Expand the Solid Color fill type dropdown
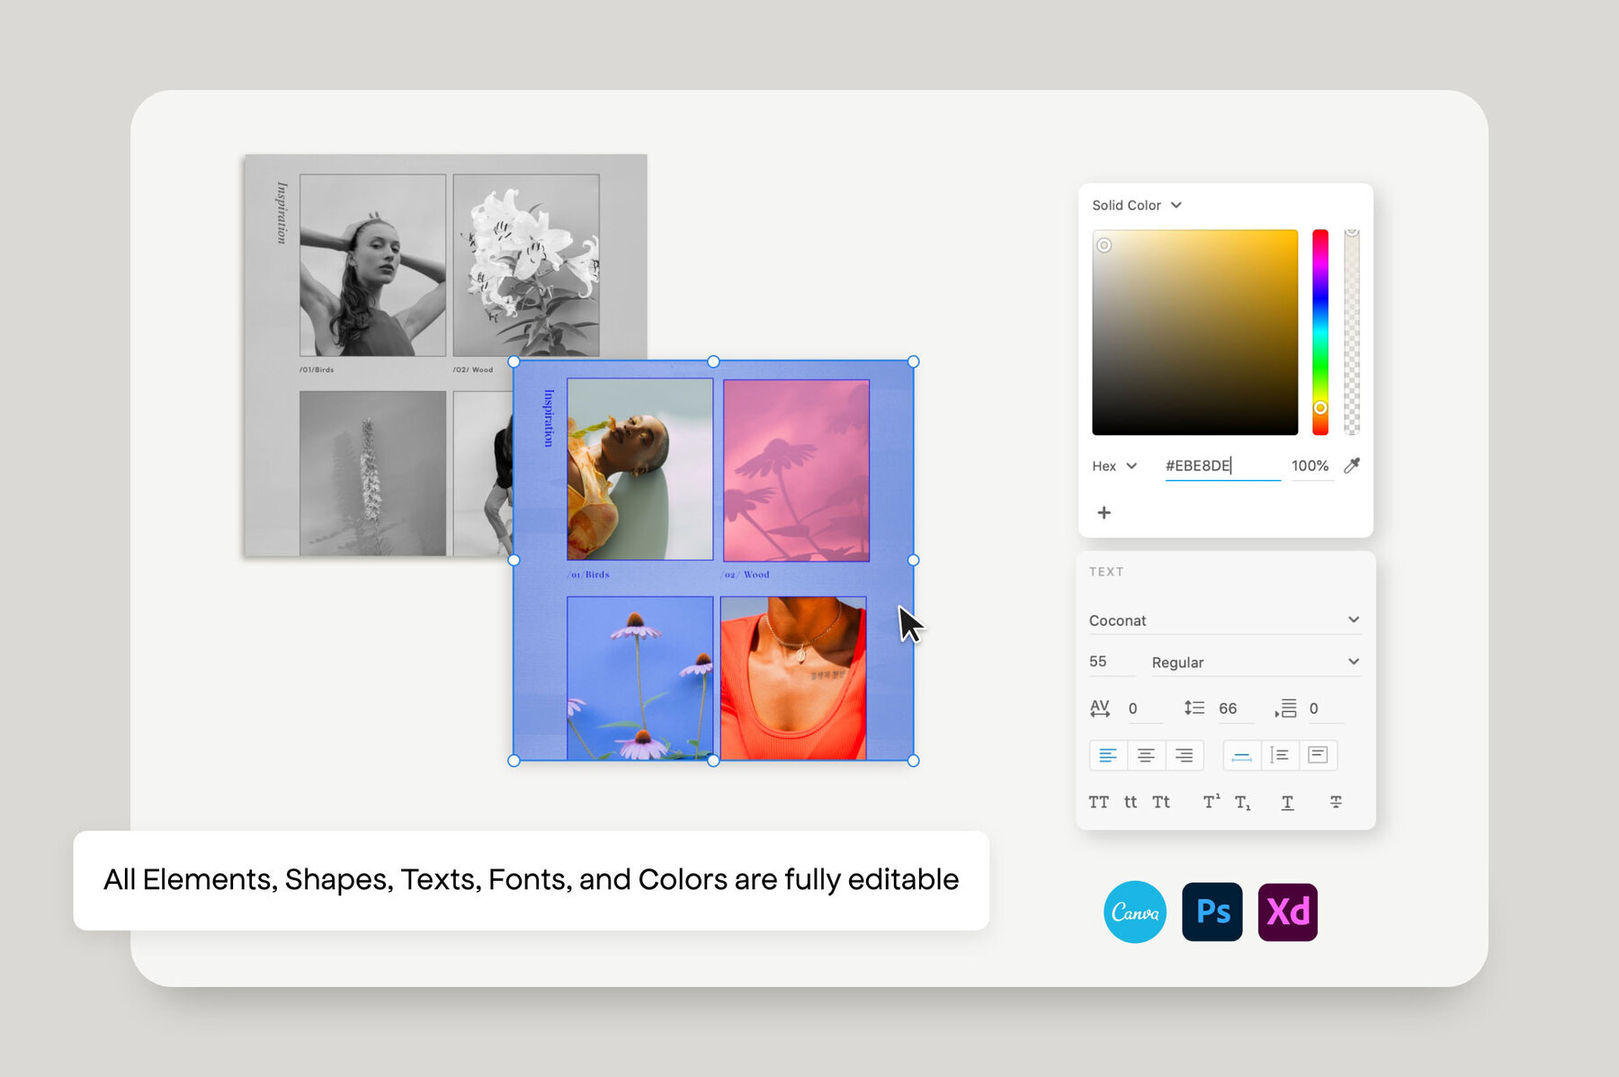 coord(1136,205)
